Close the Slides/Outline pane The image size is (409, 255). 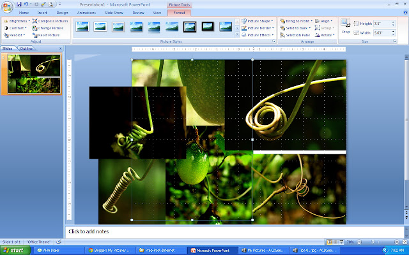(x=61, y=48)
